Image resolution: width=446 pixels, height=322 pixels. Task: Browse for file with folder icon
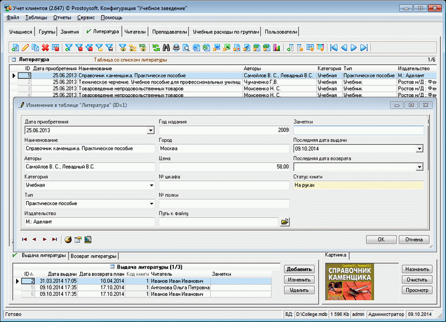pyautogui.click(x=285, y=222)
